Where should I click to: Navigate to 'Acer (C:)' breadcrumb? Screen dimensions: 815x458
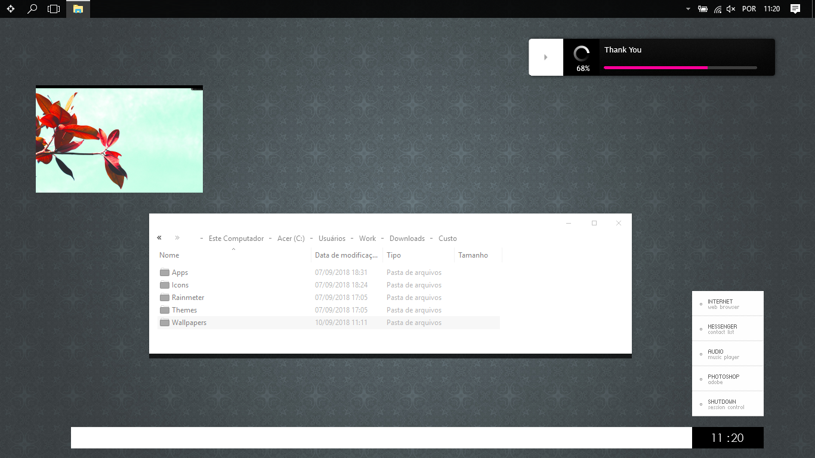[291, 239]
